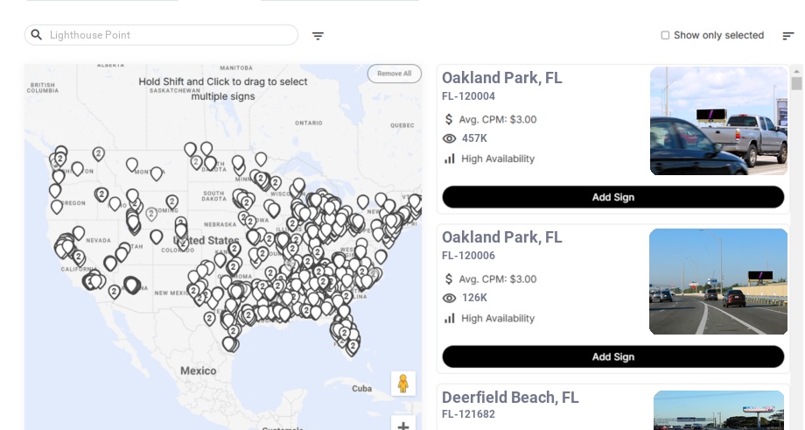Open the Deerfield Beach, FL listing title

pos(510,398)
